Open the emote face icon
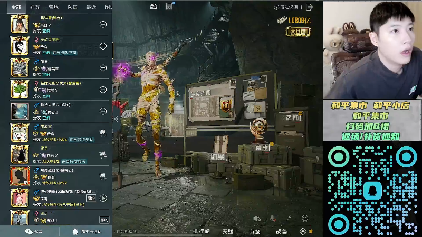 [305, 218]
